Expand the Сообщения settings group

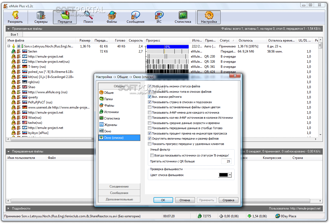click(x=119, y=193)
